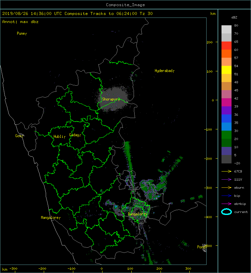251x273 pixels.
Task: Click the magenta eb+bip arrow in legend
Action: pos(226,204)
